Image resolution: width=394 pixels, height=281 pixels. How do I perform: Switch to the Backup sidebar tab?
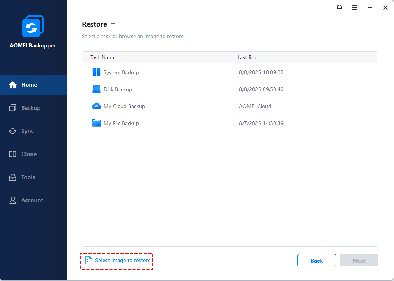(33, 108)
